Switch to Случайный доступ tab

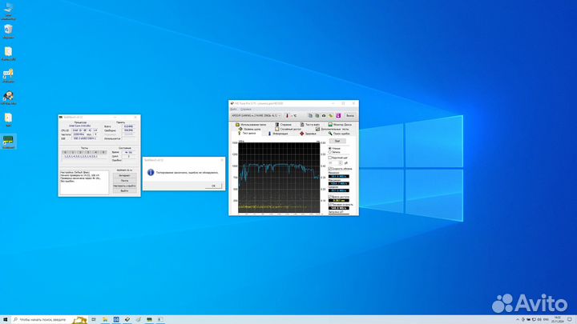point(288,129)
